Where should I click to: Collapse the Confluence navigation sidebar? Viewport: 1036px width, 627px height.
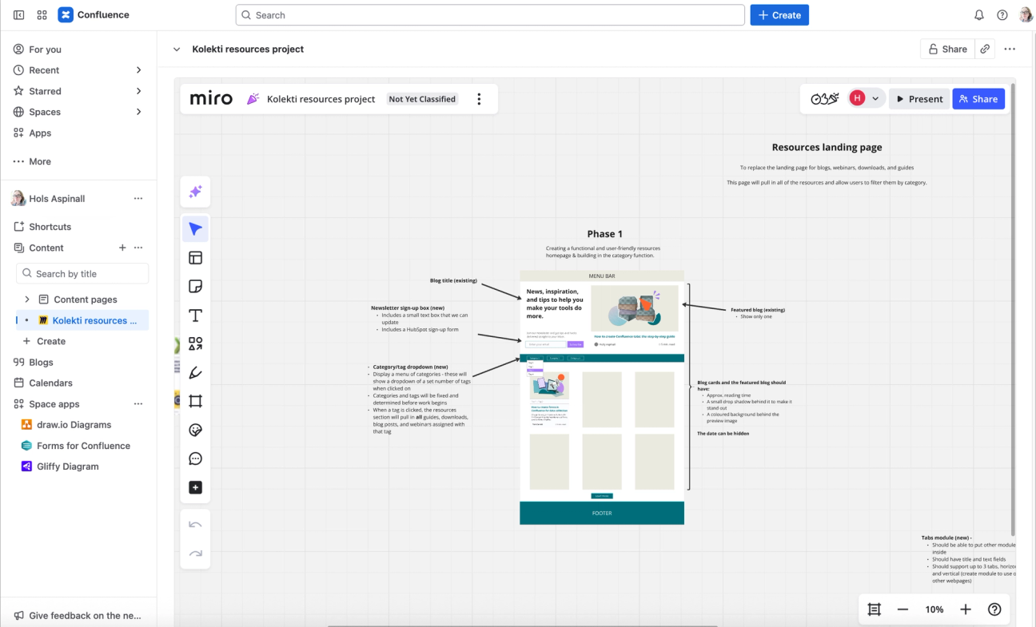click(x=18, y=14)
